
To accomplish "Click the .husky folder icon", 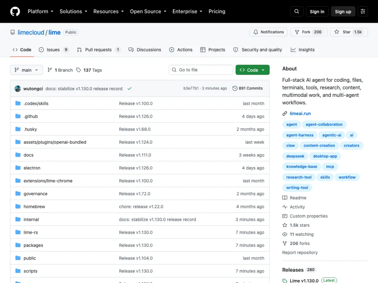I will click(x=18, y=129).
